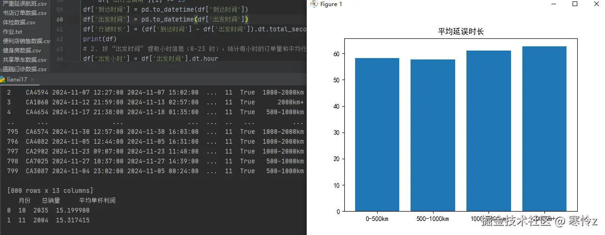605x235 pixels.
Task: Click the Python icon on the lianxi17 run tab
Action: (2, 80)
